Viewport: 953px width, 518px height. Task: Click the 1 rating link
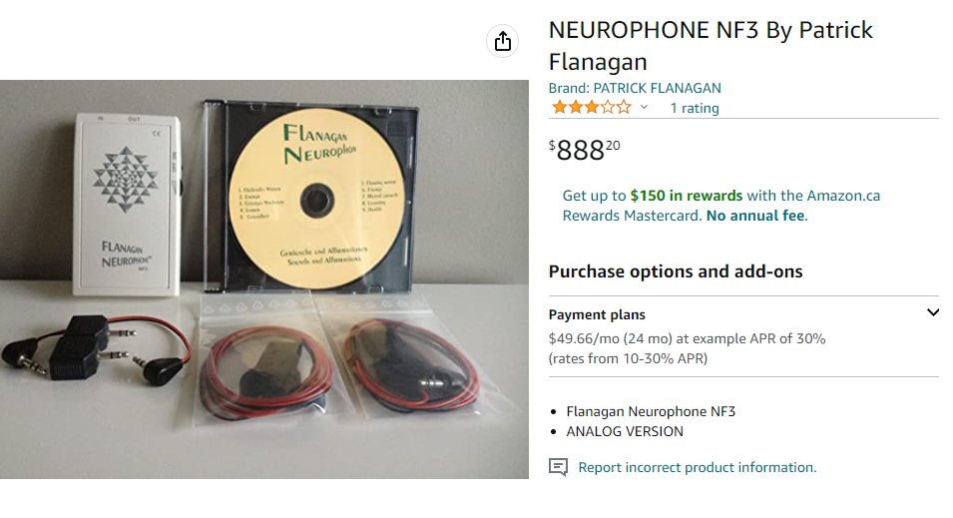[695, 108]
